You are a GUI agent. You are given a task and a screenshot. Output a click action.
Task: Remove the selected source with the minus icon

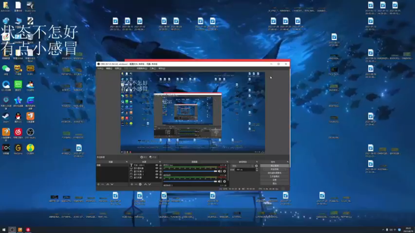click(x=136, y=184)
